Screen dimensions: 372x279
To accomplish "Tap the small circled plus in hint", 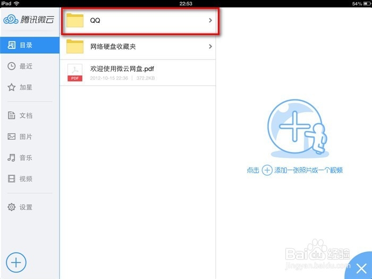I will pyautogui.click(x=267, y=170).
